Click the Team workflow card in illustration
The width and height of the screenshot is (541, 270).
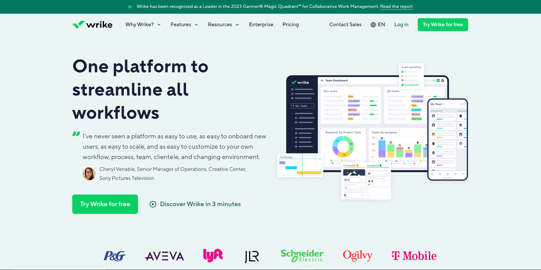click(411, 76)
